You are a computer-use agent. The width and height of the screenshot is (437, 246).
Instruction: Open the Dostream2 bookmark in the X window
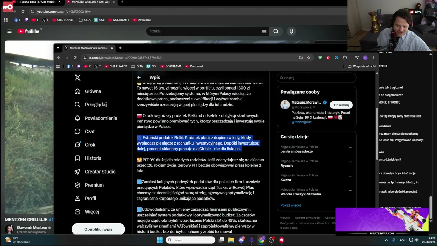(194, 66)
